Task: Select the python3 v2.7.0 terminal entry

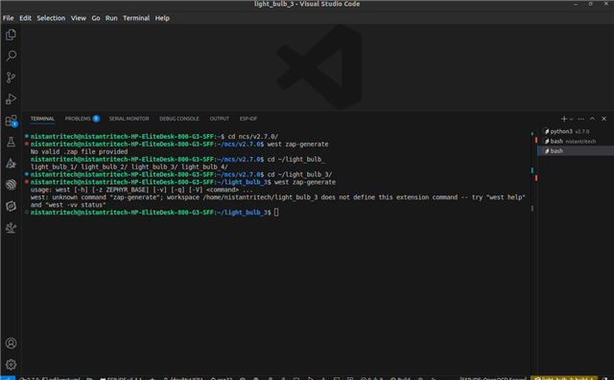Action: click(576, 131)
